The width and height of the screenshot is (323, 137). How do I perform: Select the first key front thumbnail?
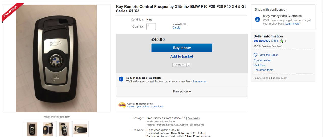click(x=32, y=129)
